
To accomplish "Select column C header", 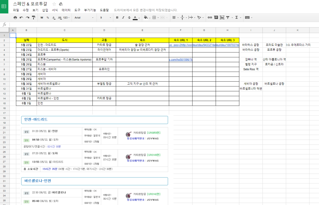I will (x=65, y=30).
